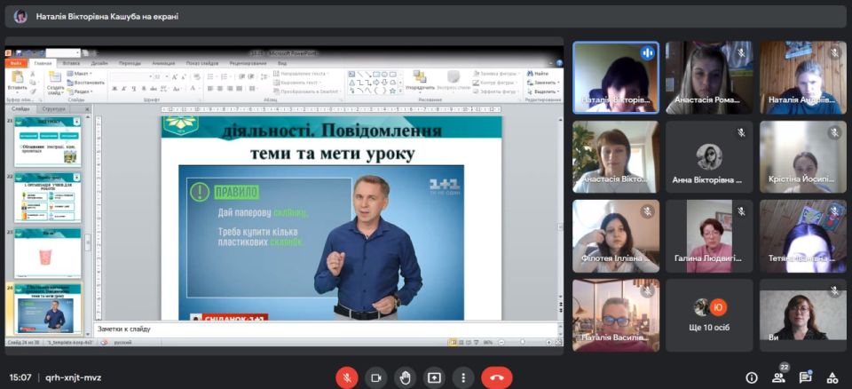
Task: Open the Выделить dropdown in editing group
Action: tap(543, 91)
